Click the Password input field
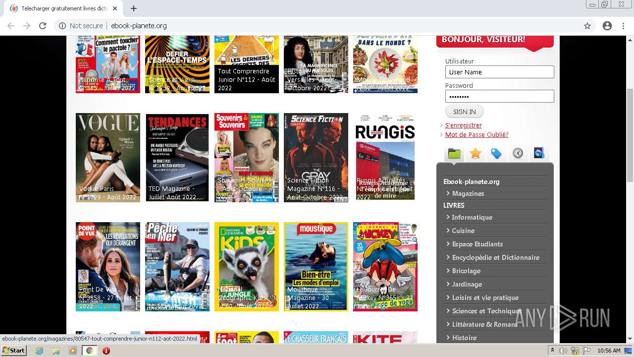634x357 pixels. point(499,96)
